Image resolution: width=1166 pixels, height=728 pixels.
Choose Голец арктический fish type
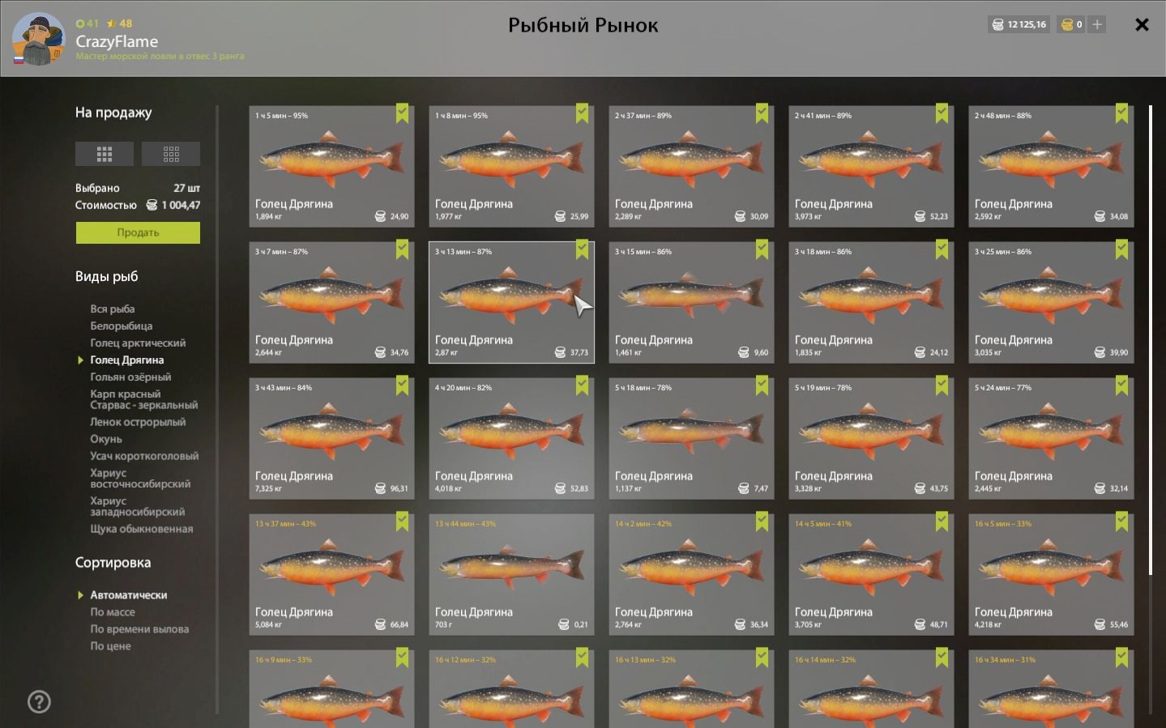tap(138, 343)
